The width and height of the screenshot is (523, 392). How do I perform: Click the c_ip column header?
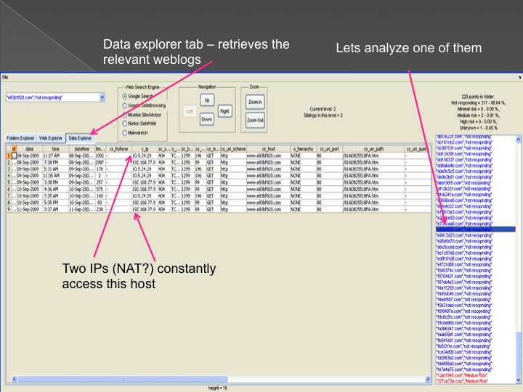tap(145, 149)
